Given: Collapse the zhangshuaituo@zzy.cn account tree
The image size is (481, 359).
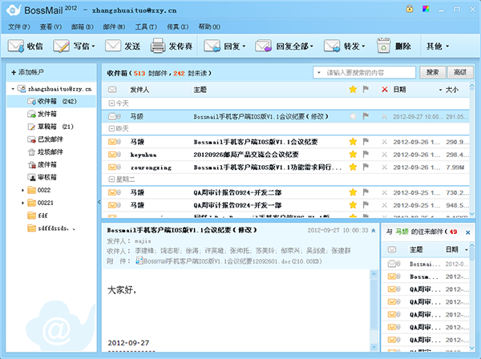Looking at the screenshot, I should point(13,89).
